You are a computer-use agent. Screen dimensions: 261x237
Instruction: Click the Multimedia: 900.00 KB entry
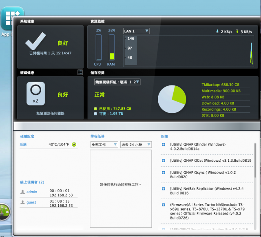click(221, 91)
